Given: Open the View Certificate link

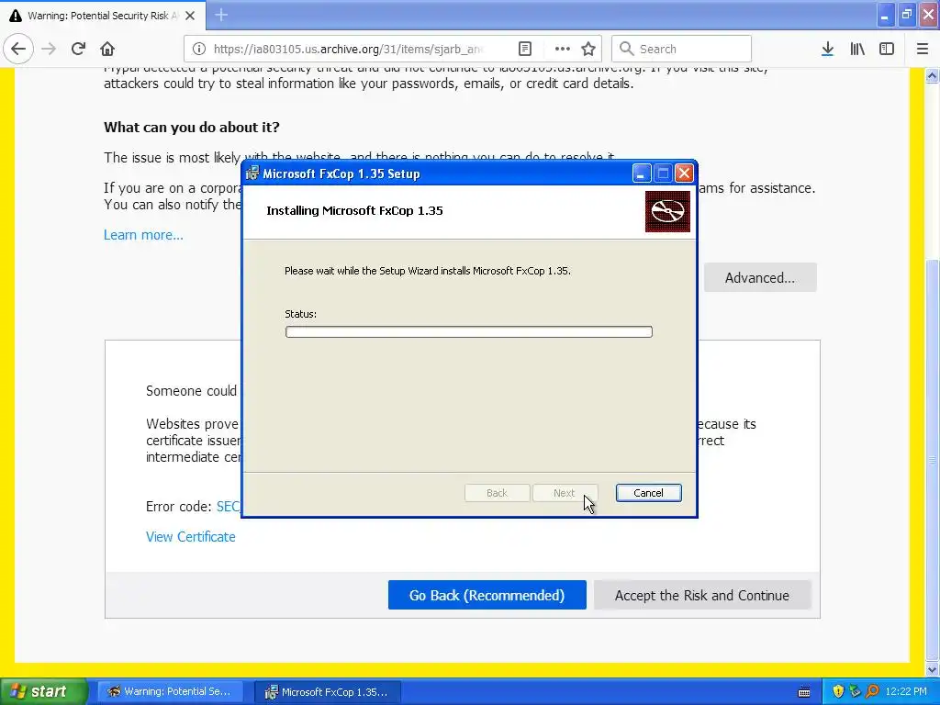Looking at the screenshot, I should tap(190, 536).
